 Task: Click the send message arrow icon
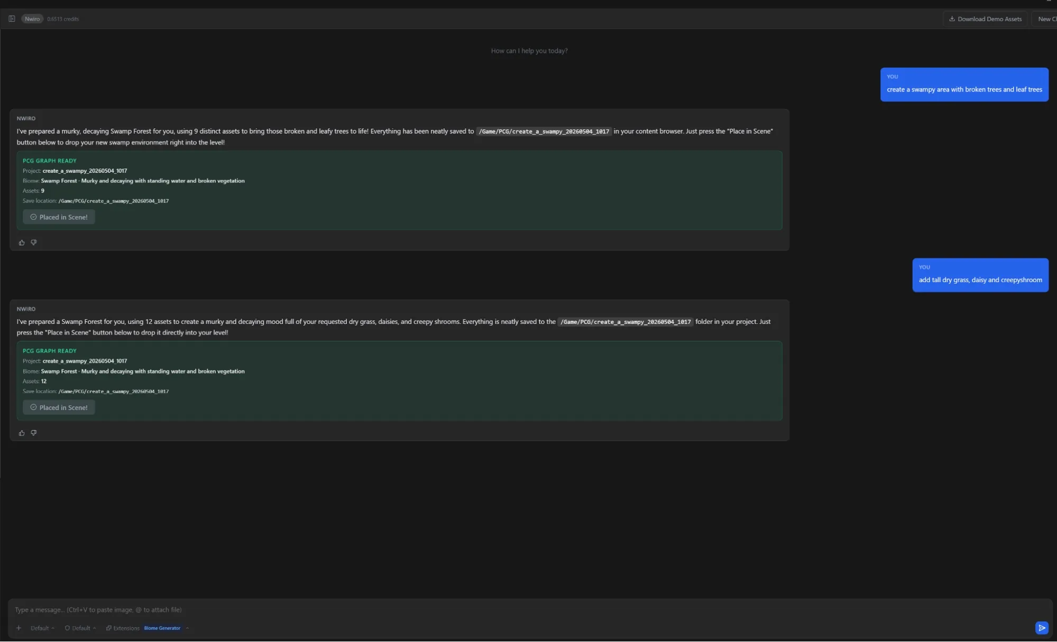[1041, 628]
